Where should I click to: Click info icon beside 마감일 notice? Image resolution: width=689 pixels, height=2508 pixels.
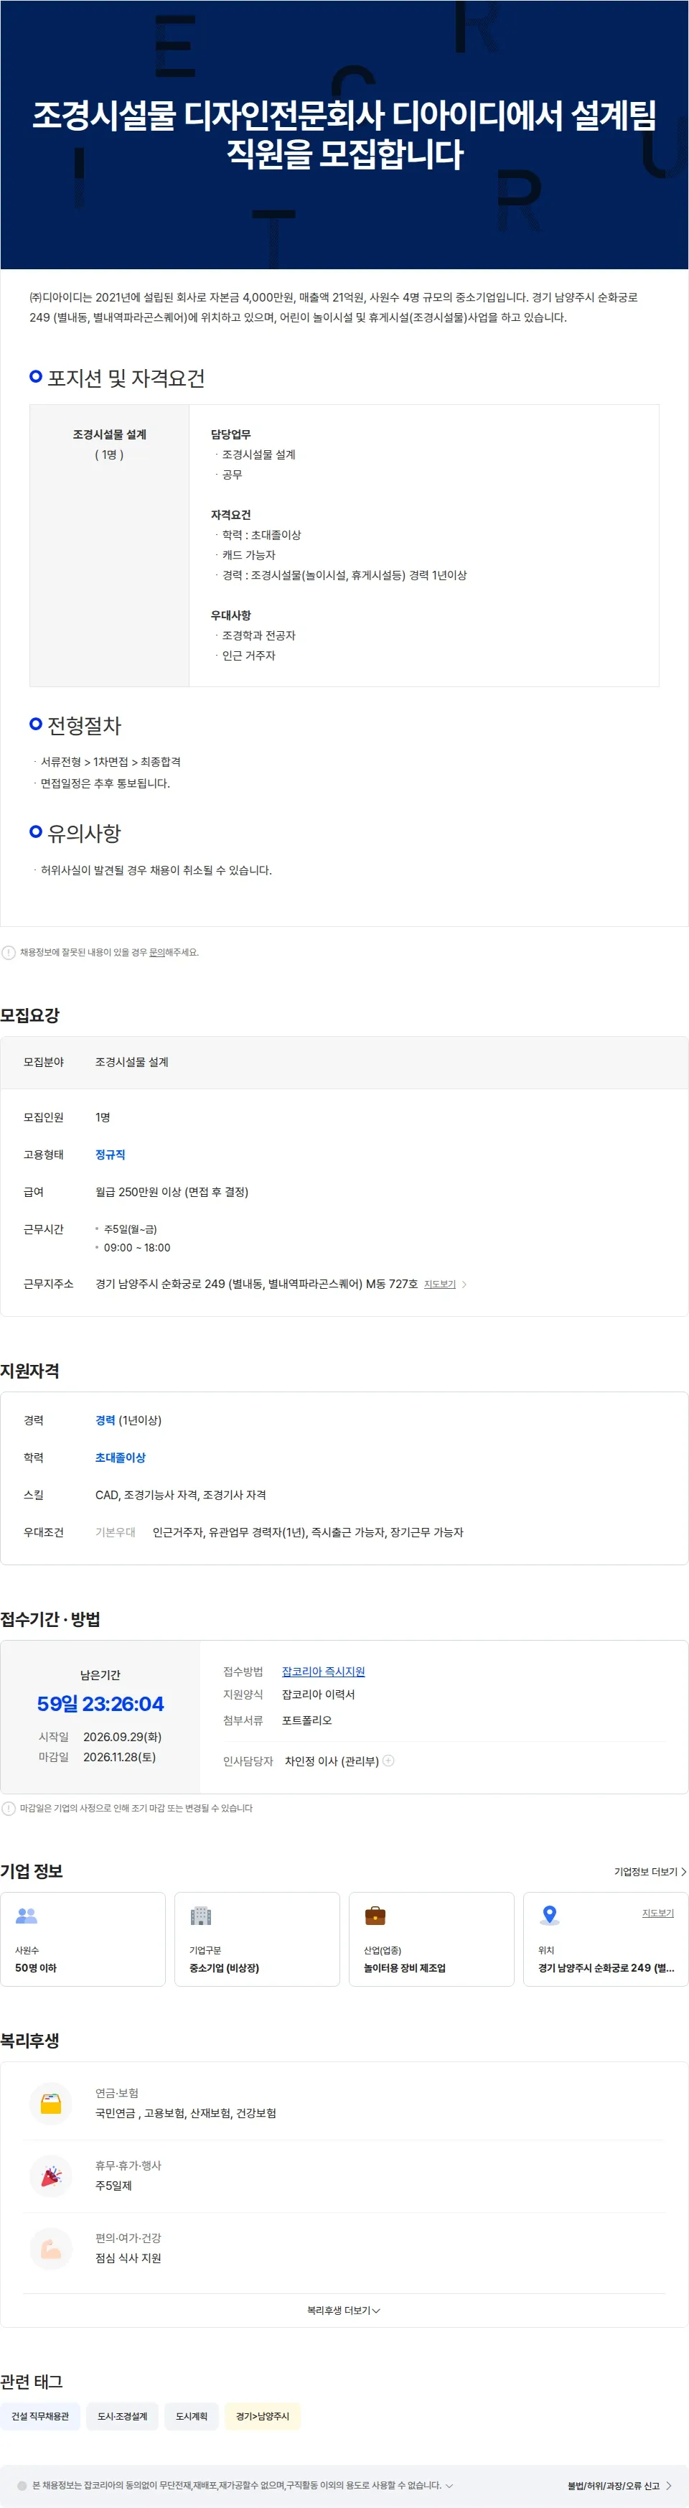[9, 1808]
